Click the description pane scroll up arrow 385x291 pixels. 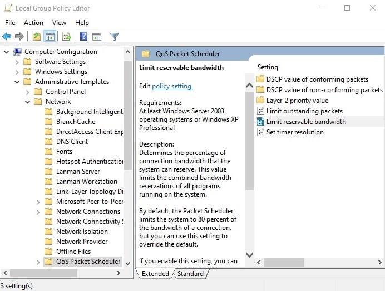[249, 85]
